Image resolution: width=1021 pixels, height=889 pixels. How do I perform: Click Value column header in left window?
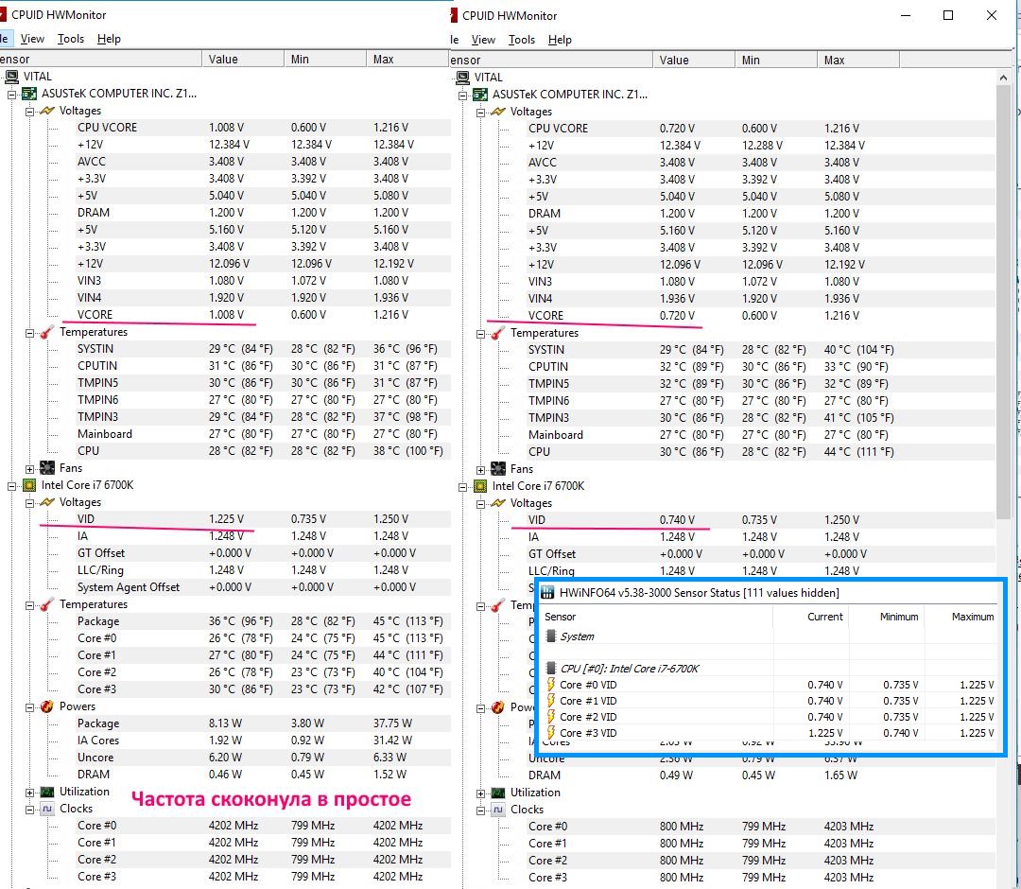coord(243,60)
